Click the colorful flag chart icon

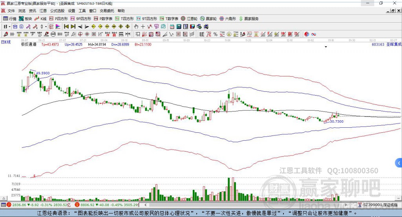[58, 27]
